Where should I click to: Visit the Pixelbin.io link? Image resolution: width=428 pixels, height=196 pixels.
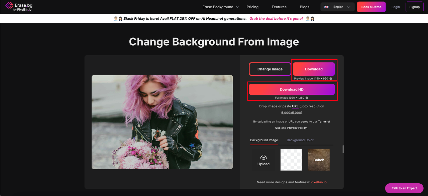tap(318, 182)
